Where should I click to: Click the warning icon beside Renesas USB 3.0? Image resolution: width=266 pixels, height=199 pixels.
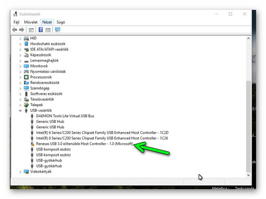[32, 144]
